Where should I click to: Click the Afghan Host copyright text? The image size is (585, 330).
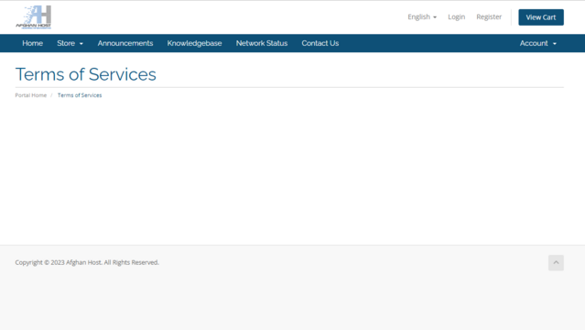tap(87, 262)
